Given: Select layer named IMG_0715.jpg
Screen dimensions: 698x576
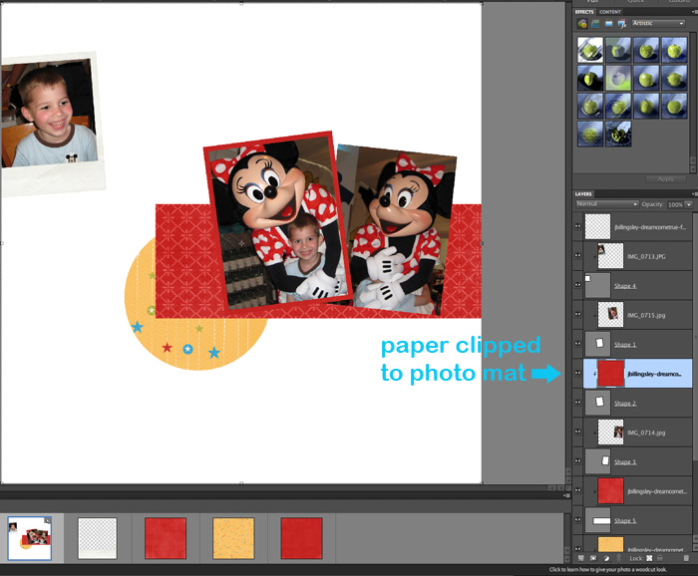Looking at the screenshot, I should click(646, 315).
